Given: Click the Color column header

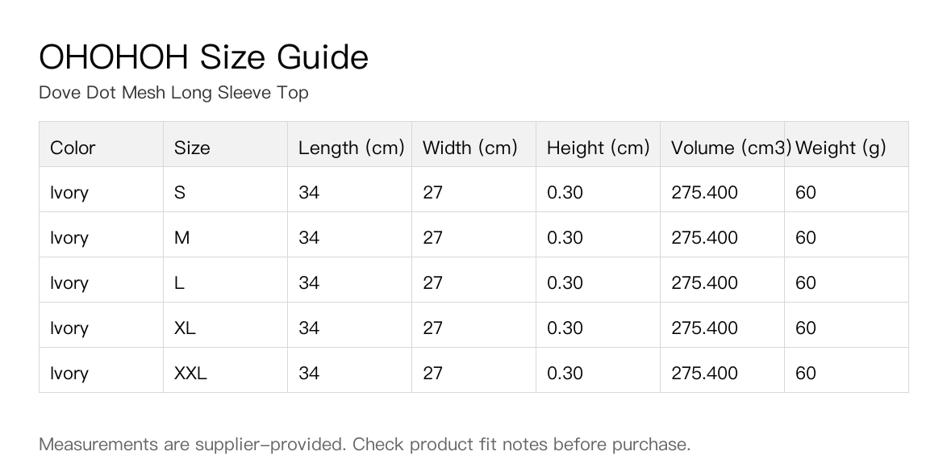Looking at the screenshot, I should (x=101, y=144).
